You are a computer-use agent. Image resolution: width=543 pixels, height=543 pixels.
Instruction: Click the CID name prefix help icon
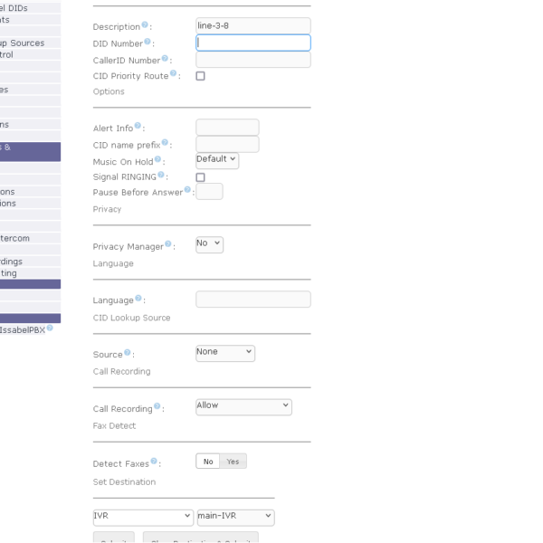165,143
